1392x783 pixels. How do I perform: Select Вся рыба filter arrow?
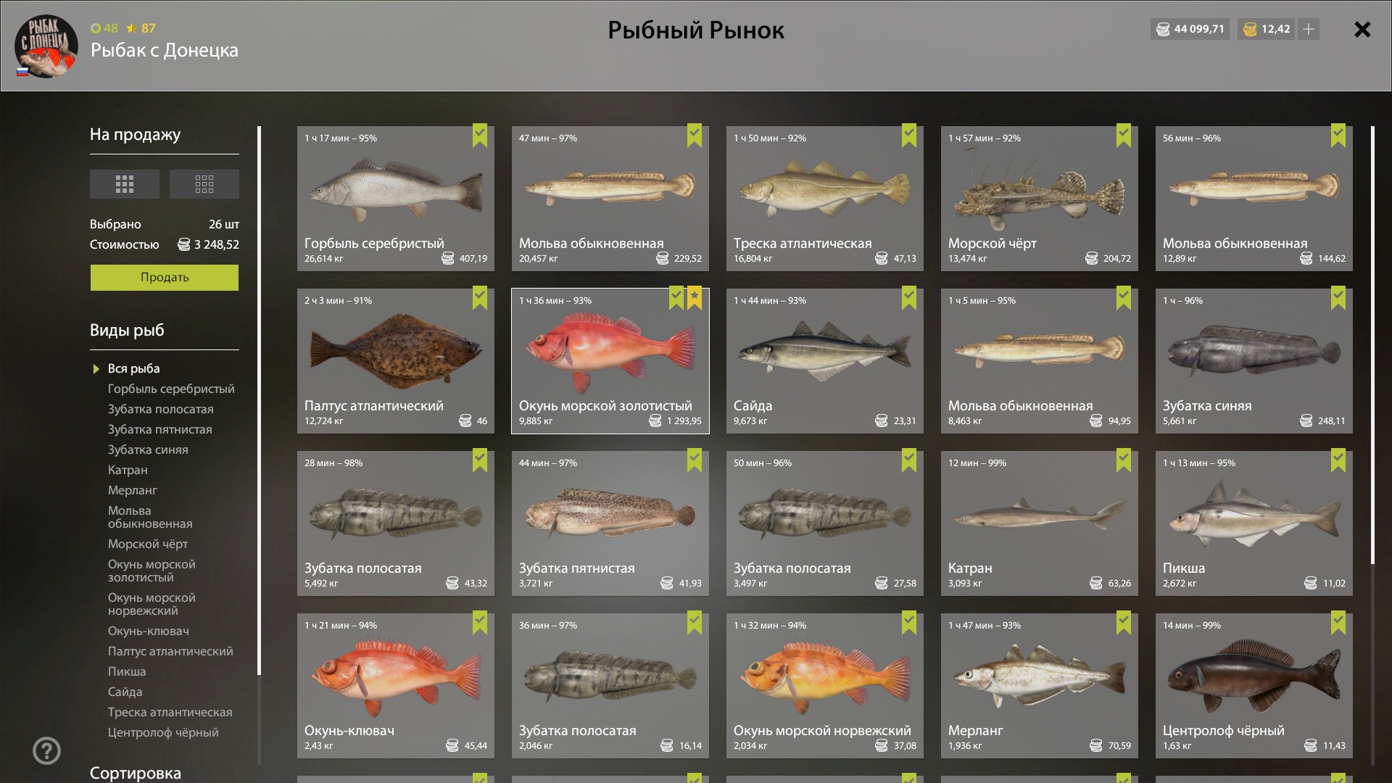[x=96, y=369]
